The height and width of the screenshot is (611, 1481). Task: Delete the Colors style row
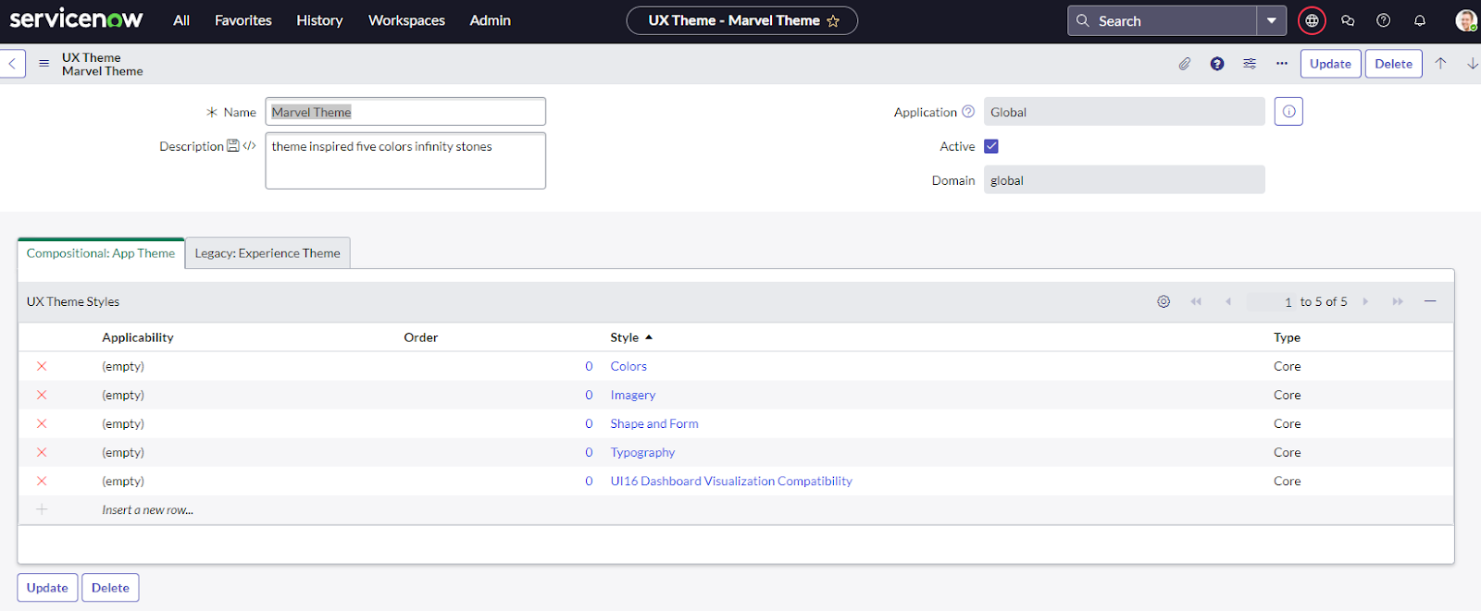coord(42,366)
